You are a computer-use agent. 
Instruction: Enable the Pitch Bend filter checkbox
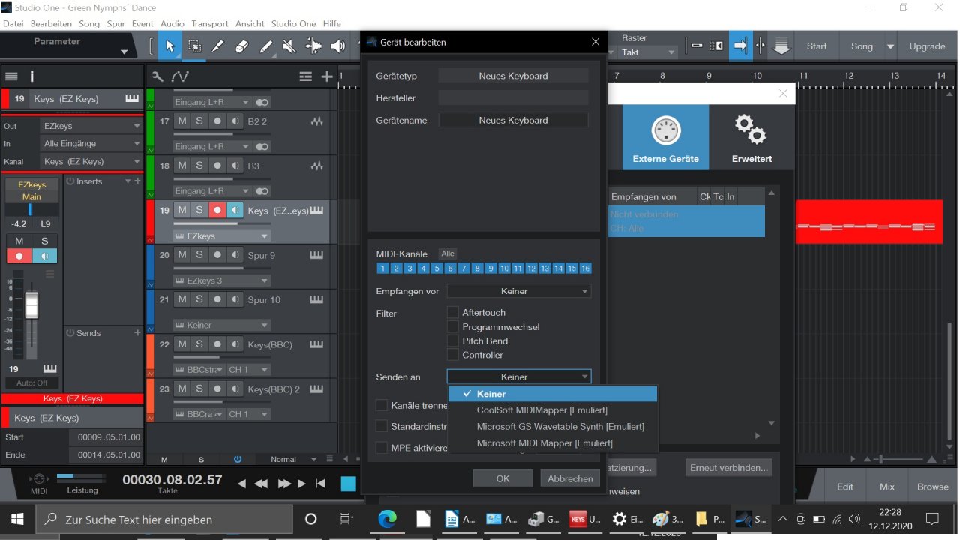(x=453, y=340)
